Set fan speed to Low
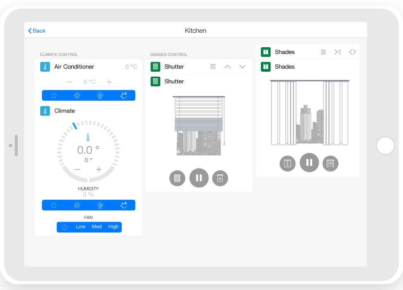Viewport: 403px width, 290px height. coord(80,227)
